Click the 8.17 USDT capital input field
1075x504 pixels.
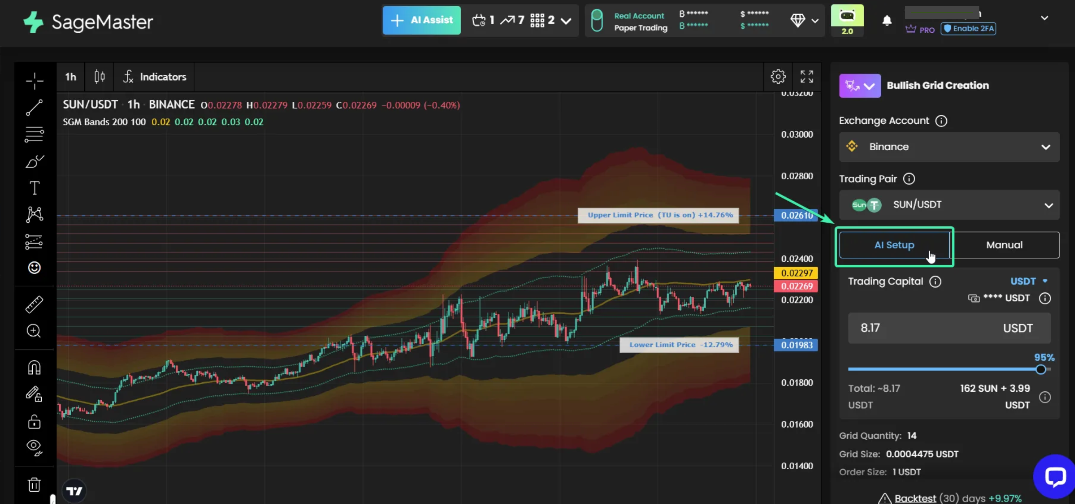949,328
